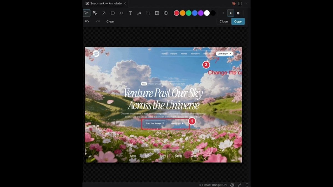Select the largest stroke size dot

pos(238,13)
